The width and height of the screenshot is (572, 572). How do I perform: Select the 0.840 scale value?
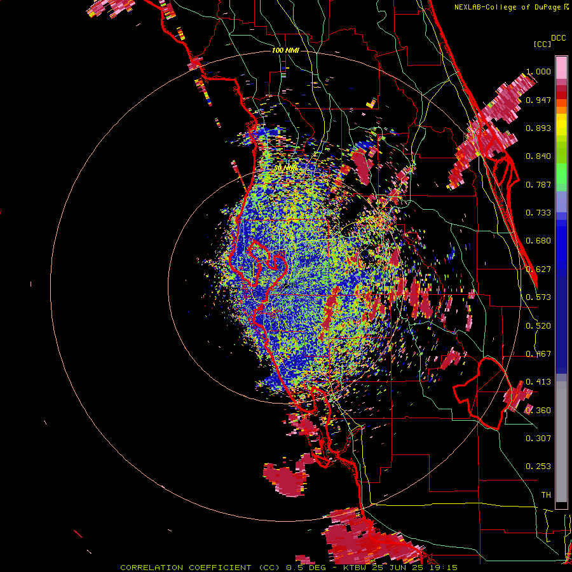pos(538,156)
